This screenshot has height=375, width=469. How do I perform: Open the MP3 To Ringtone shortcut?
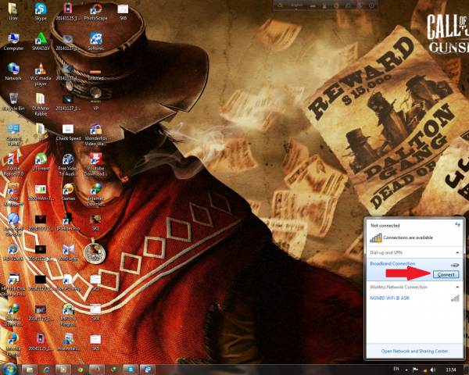(68, 315)
